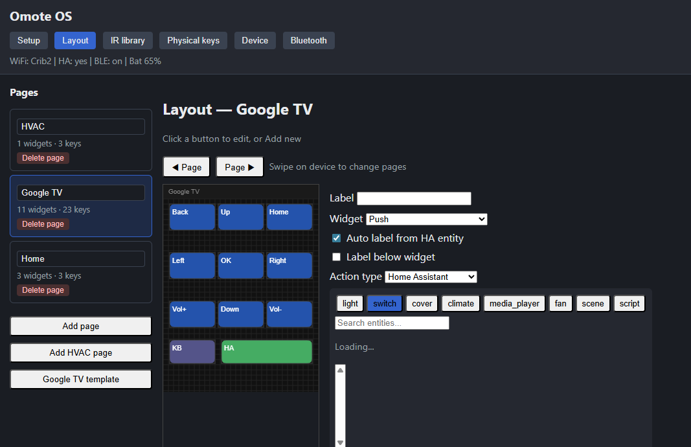
Task: Click the "1 widgets · 3 keys" text under HVAC
Action: click(49, 143)
